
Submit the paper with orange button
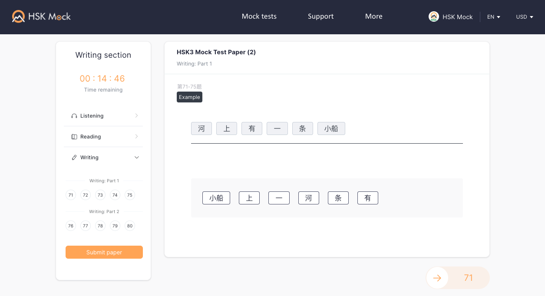coord(104,252)
